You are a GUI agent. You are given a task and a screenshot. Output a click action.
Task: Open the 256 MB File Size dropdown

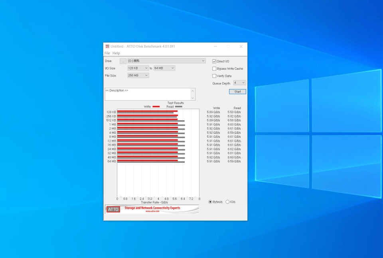coord(138,75)
